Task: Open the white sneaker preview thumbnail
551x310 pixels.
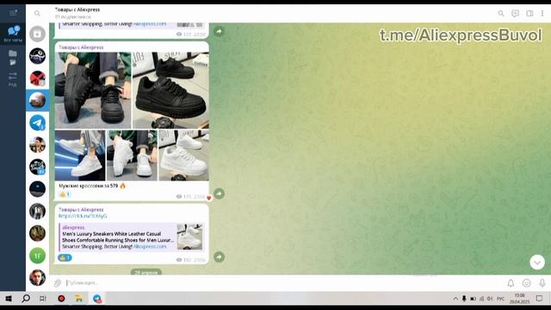Action: click(x=189, y=237)
